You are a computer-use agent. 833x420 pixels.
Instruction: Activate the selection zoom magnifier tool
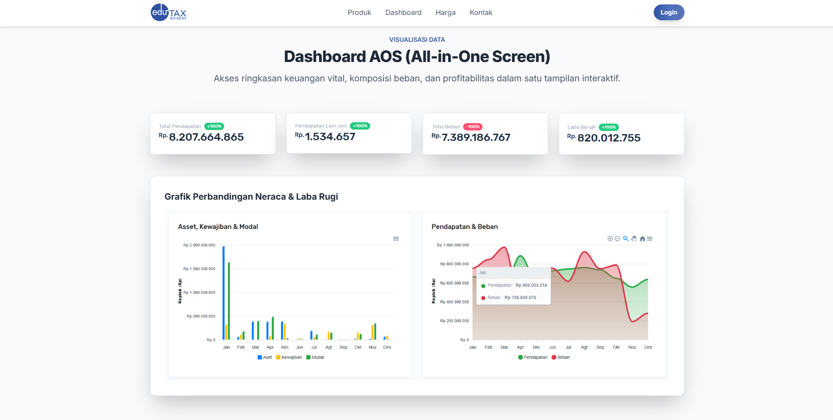tap(626, 239)
